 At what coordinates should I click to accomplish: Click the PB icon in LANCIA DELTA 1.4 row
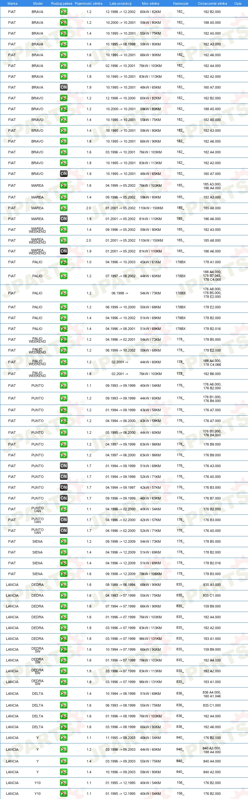(x=64, y=694)
